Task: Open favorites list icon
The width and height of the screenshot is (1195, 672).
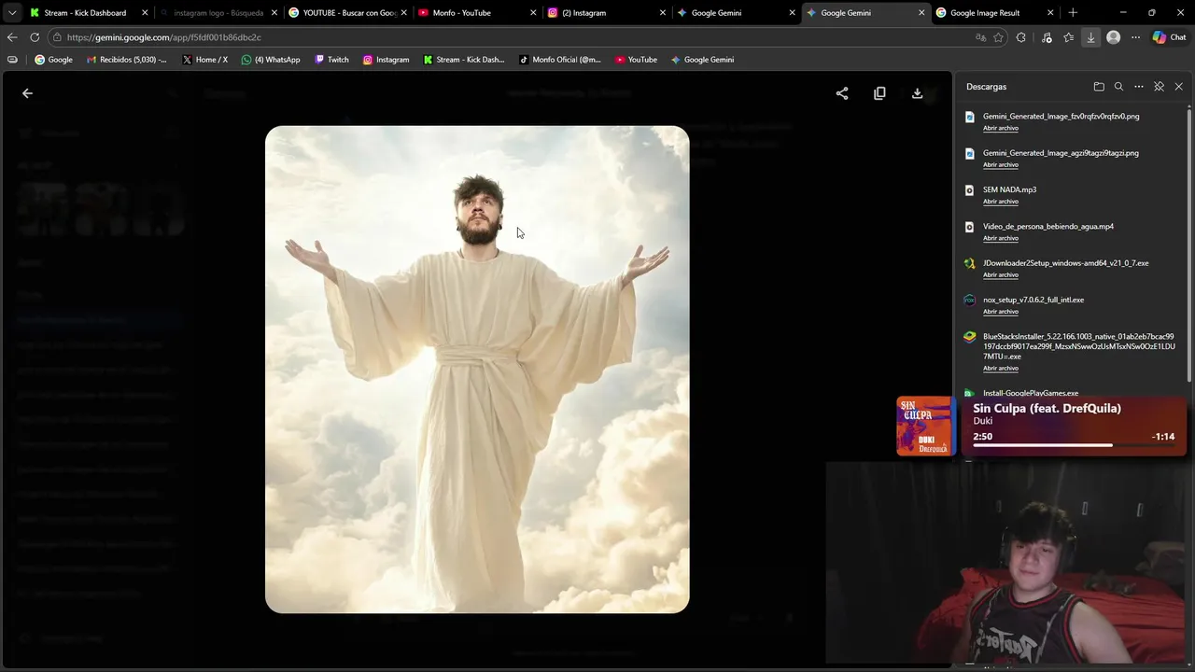Action: pyautogui.click(x=1068, y=37)
